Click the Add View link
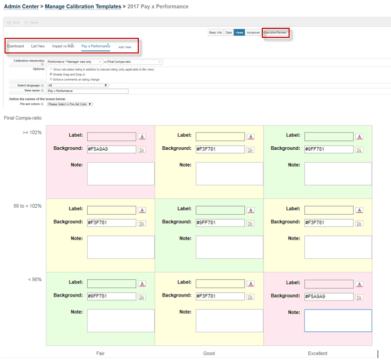Viewport: 391px width, 361px height. click(x=125, y=47)
